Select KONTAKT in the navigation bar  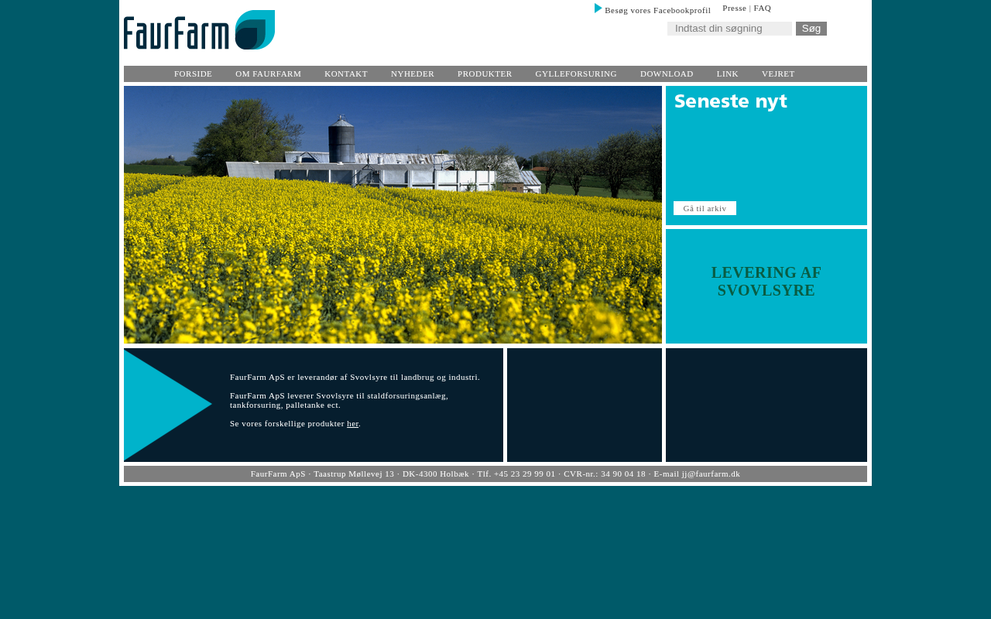pyautogui.click(x=346, y=74)
